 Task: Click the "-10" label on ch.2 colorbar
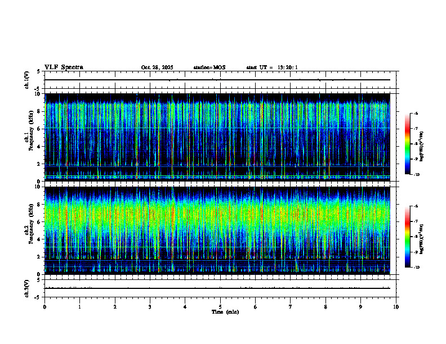pyautogui.click(x=416, y=268)
